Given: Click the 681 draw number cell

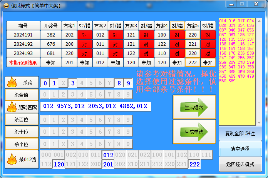Looking at the screenshot, I should pyautogui.click(x=51, y=53).
